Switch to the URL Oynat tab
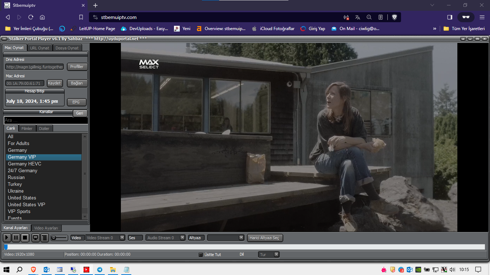This screenshot has width=490, height=275. (x=40, y=48)
